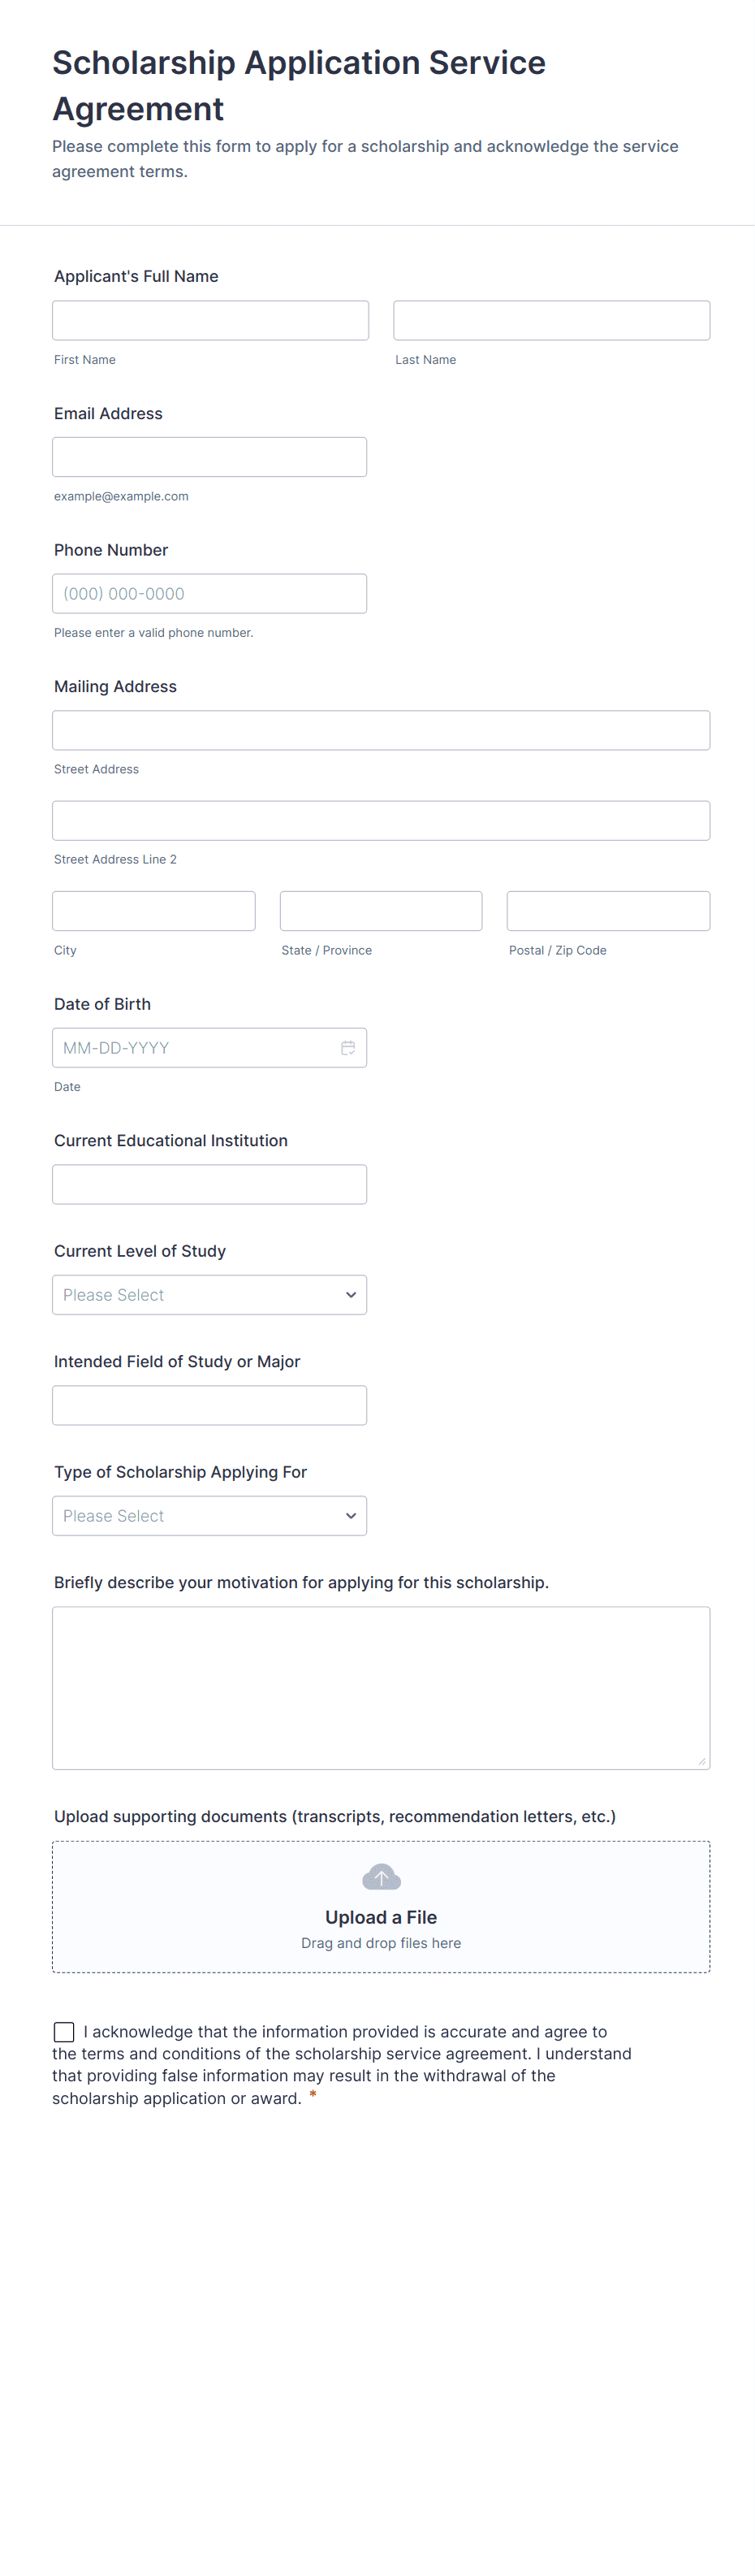The width and height of the screenshot is (755, 2576).
Task: Click the cloud upload icon
Action: (381, 1877)
